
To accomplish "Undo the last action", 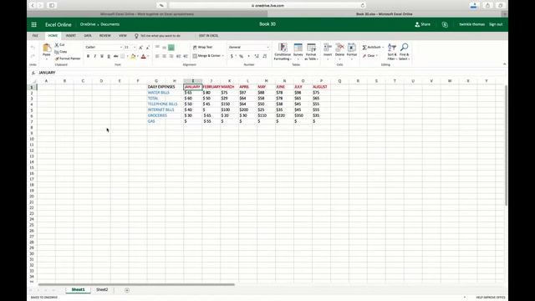I will 33,48.
